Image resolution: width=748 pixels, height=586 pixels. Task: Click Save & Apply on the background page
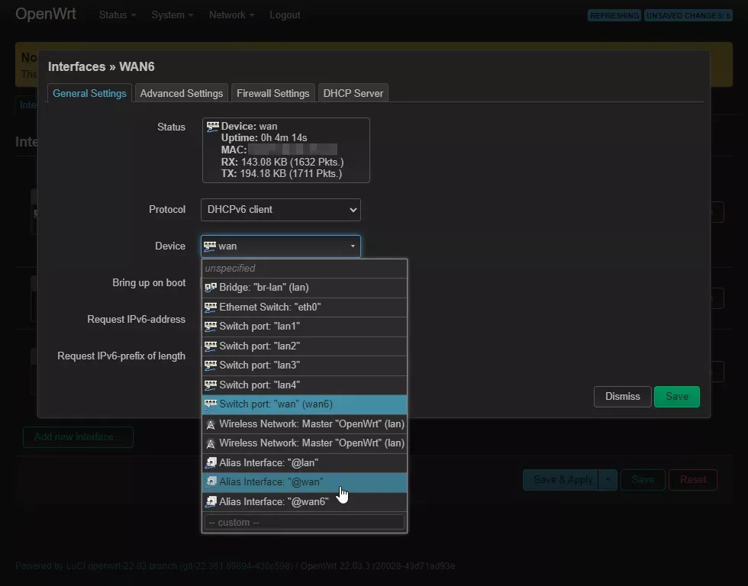point(561,480)
